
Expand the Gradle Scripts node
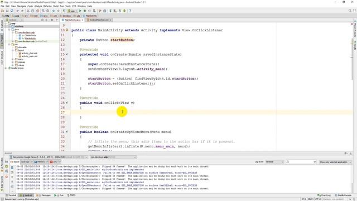coord(6,68)
